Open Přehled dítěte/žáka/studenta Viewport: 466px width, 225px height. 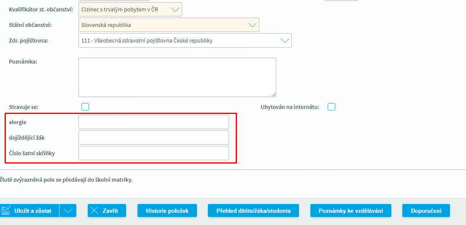pos(253,211)
